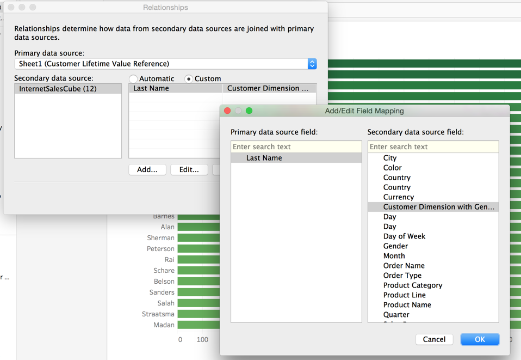Click the Sherman label in the chart
The width and height of the screenshot is (521, 360).
pos(161,238)
